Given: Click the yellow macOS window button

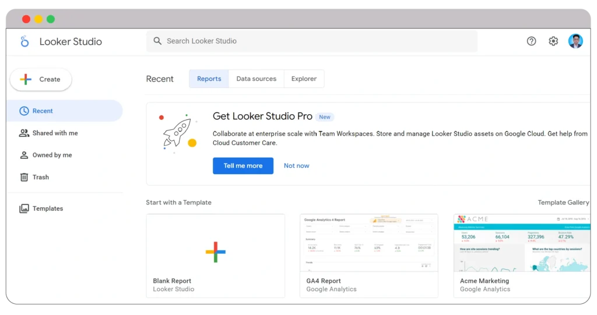Looking at the screenshot, I should click(x=38, y=19).
